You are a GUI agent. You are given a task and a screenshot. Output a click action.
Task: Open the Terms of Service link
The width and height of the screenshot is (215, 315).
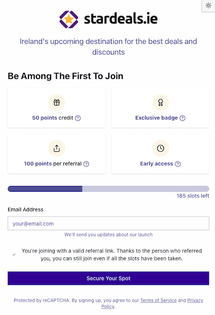(x=158, y=300)
